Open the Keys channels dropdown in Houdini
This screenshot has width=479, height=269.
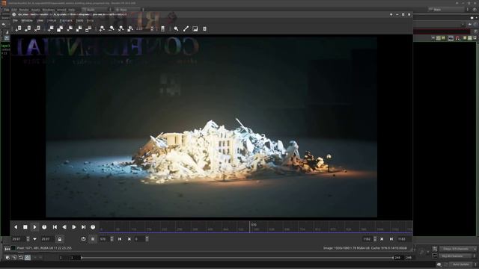(457, 249)
